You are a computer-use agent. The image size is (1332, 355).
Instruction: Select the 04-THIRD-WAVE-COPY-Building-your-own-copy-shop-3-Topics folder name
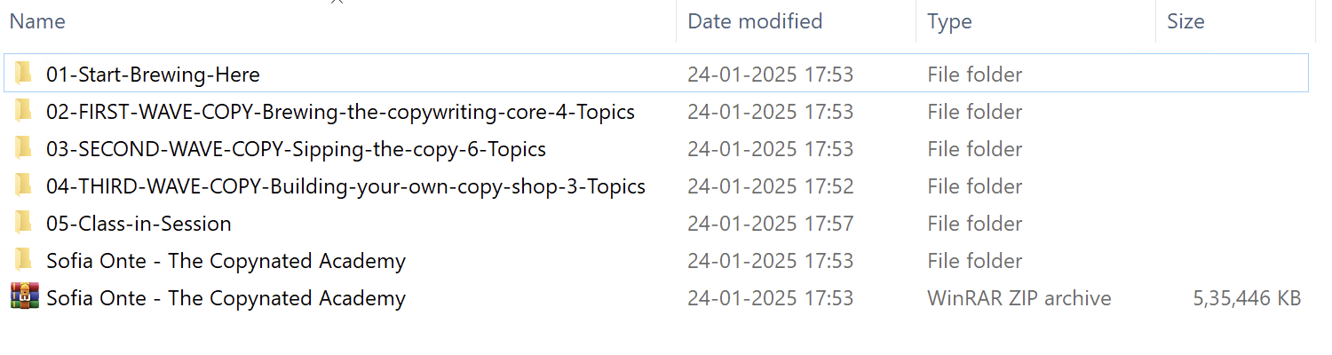coord(345,186)
